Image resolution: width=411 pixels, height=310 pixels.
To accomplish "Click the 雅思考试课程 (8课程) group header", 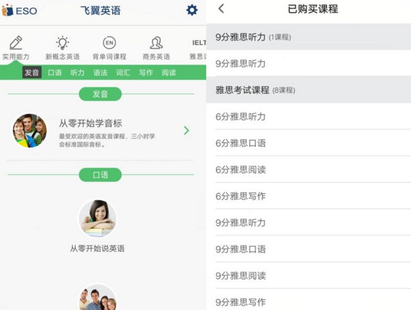I will click(308, 90).
